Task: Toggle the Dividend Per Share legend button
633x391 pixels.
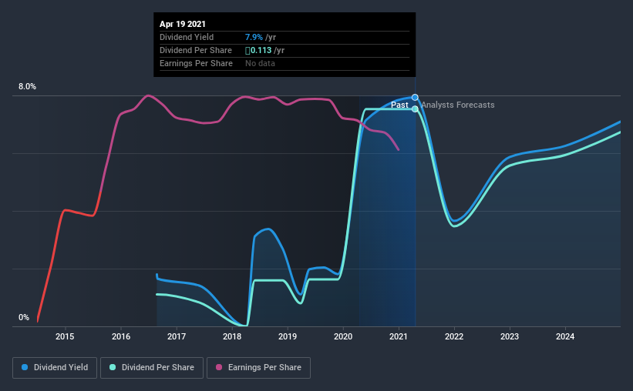Action: (152, 368)
